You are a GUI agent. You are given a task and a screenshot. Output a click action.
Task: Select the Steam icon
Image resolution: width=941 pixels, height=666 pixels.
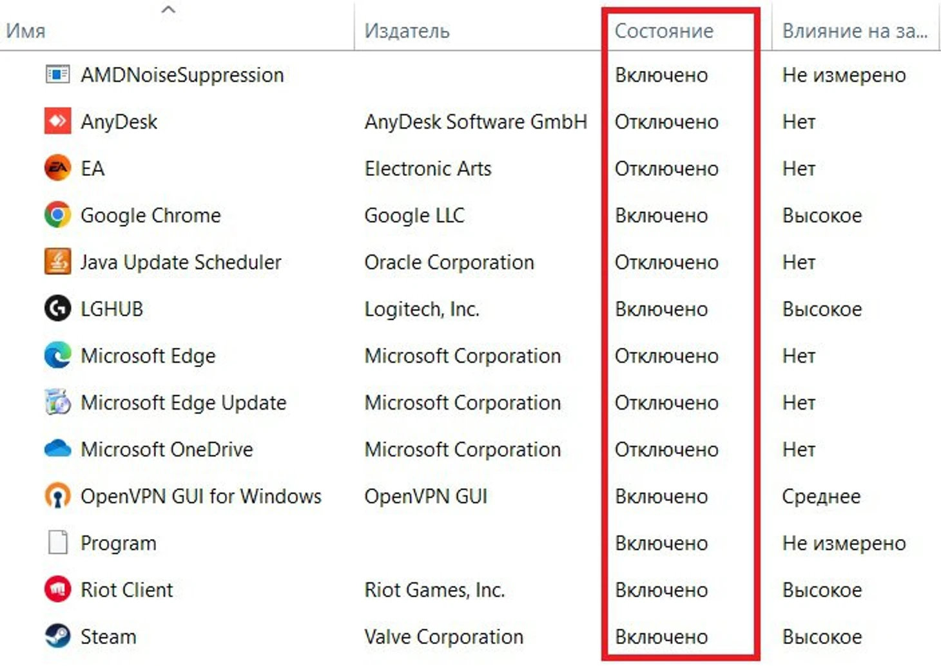57,636
